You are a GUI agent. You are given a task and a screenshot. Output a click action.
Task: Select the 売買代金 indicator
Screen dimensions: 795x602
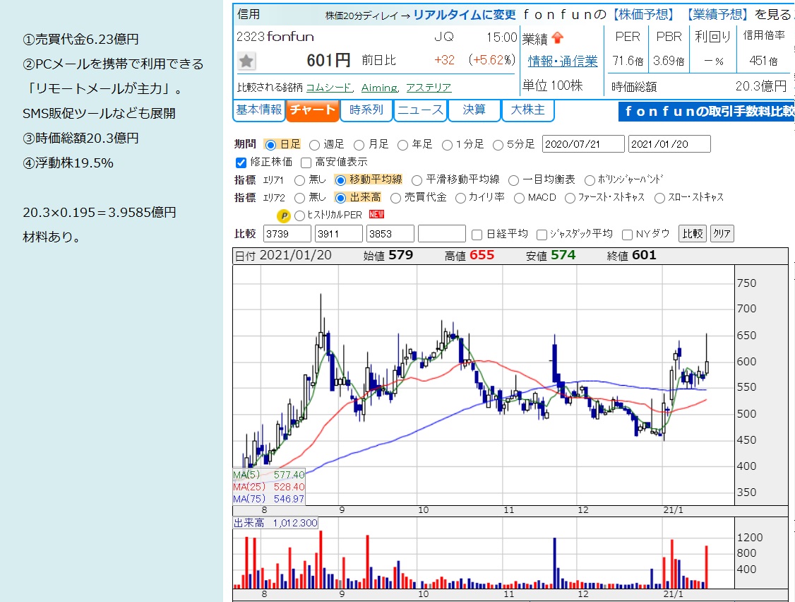pos(395,198)
